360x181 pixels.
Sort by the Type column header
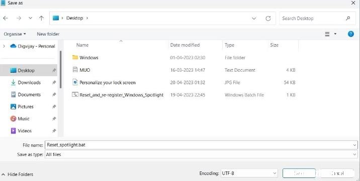(x=229, y=45)
